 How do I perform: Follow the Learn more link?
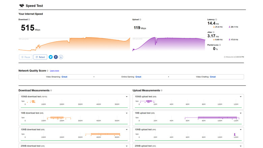coord(54,71)
